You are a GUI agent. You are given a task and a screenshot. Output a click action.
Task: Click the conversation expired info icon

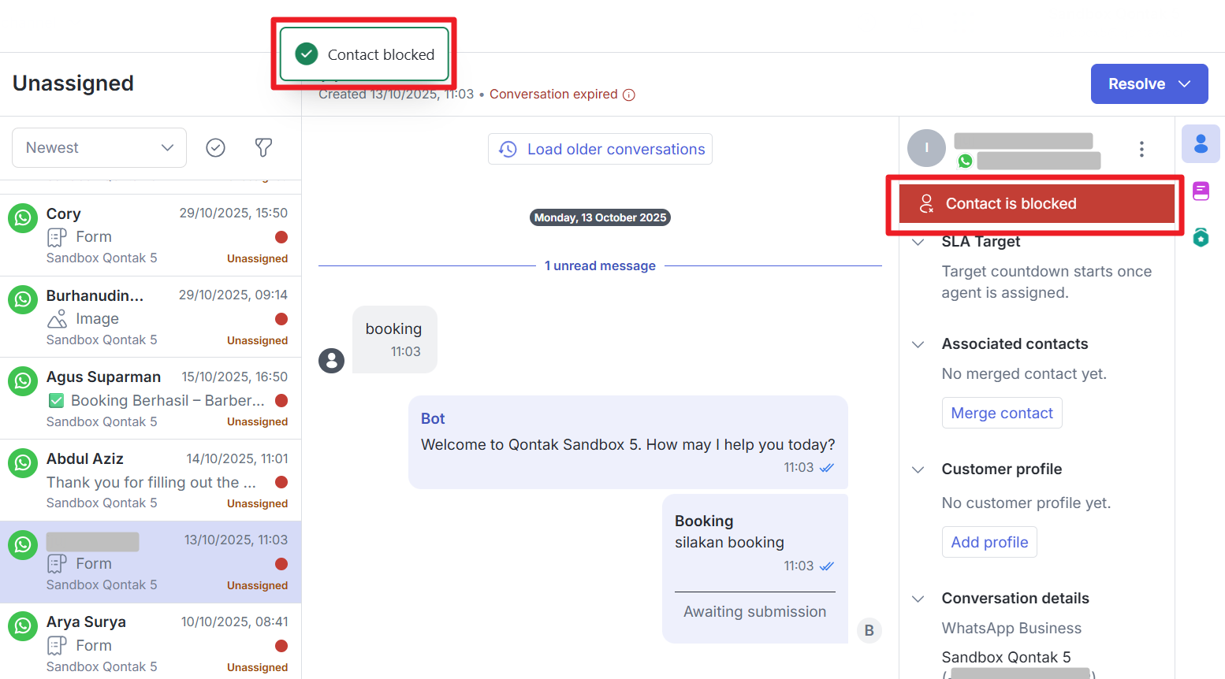click(629, 95)
